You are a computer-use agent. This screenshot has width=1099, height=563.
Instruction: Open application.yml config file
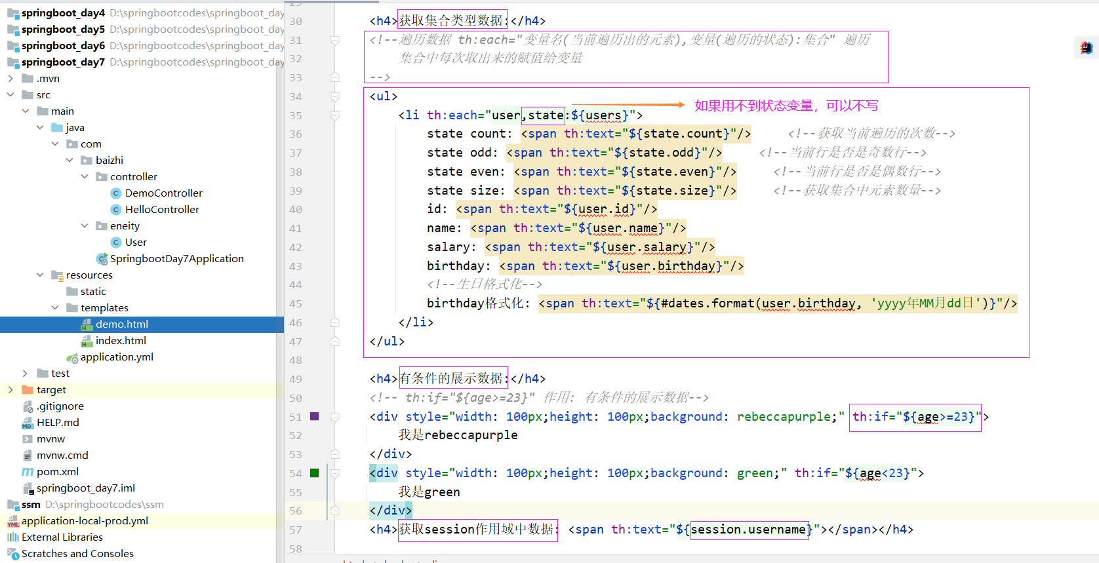(x=117, y=357)
